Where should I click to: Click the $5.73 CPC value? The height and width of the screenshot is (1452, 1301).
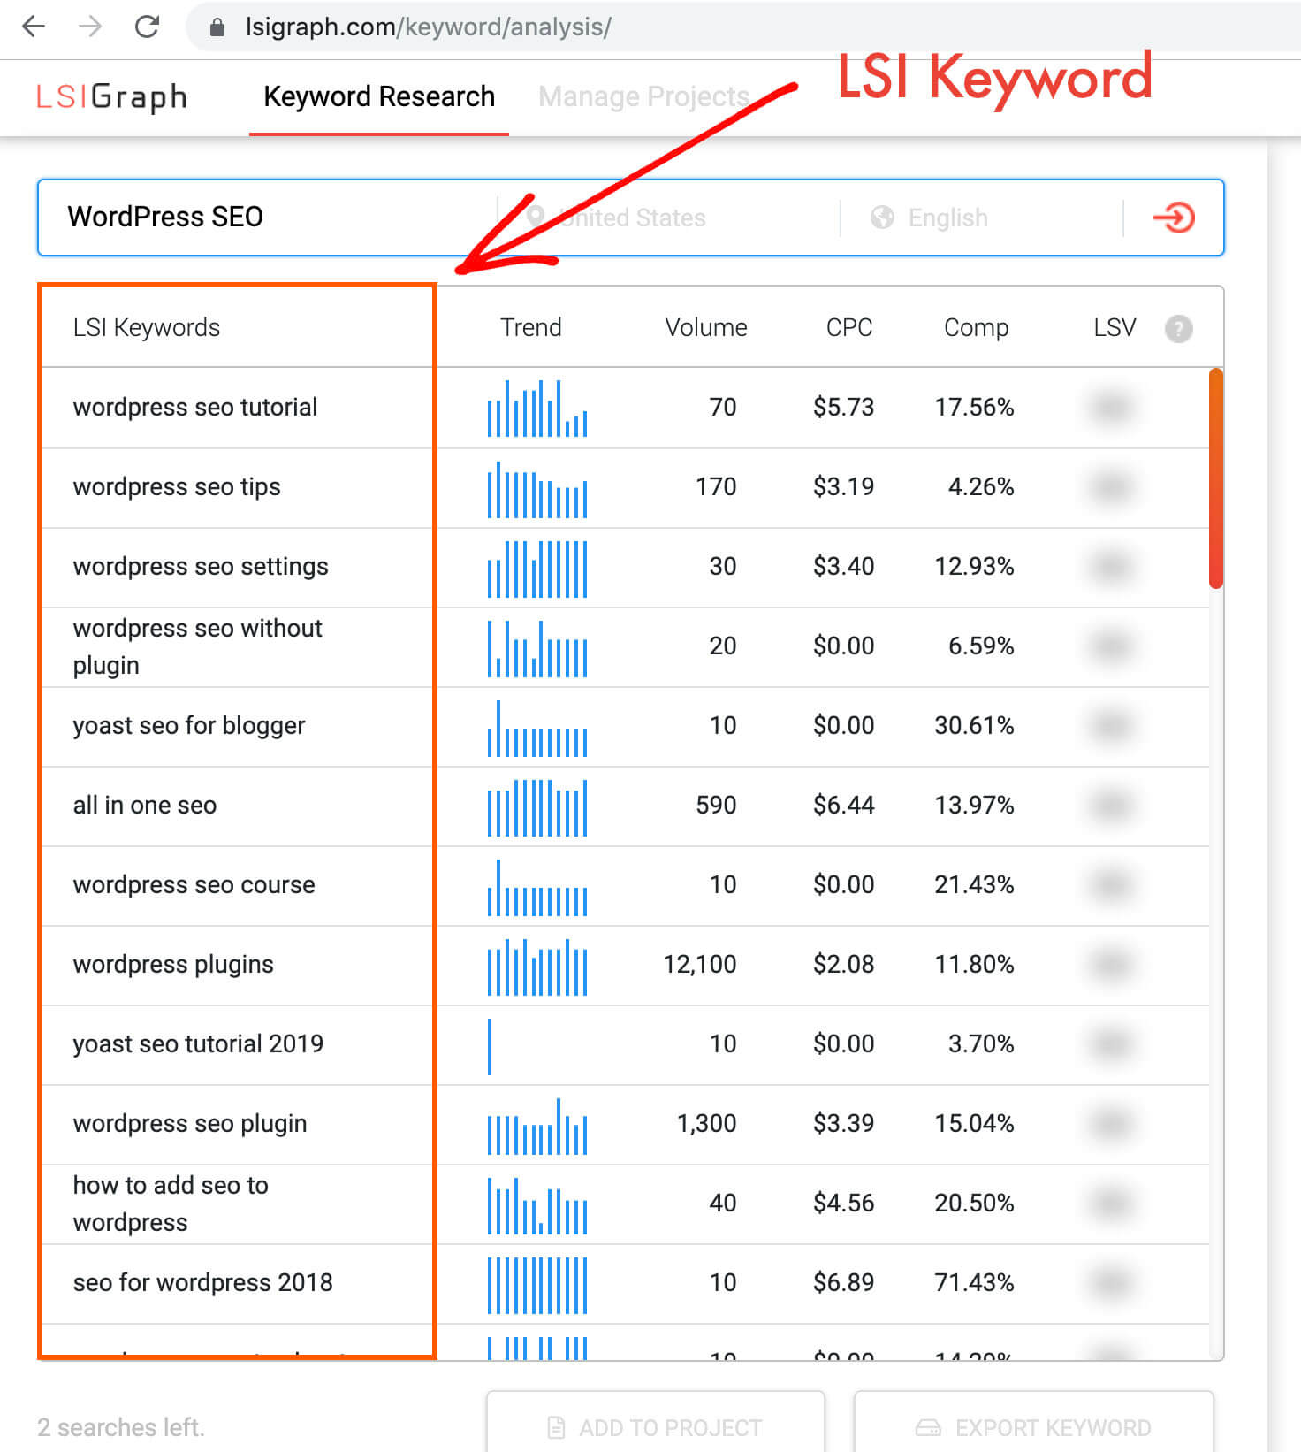[x=843, y=407]
